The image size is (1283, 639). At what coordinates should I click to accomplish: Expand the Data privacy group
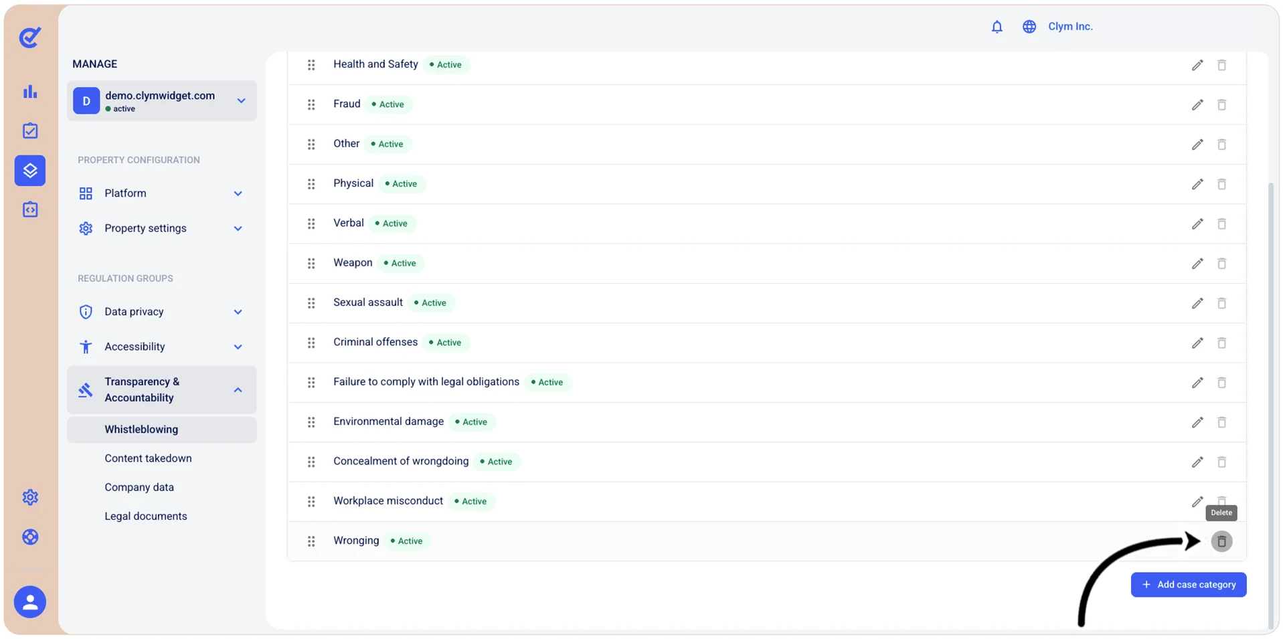pos(161,312)
